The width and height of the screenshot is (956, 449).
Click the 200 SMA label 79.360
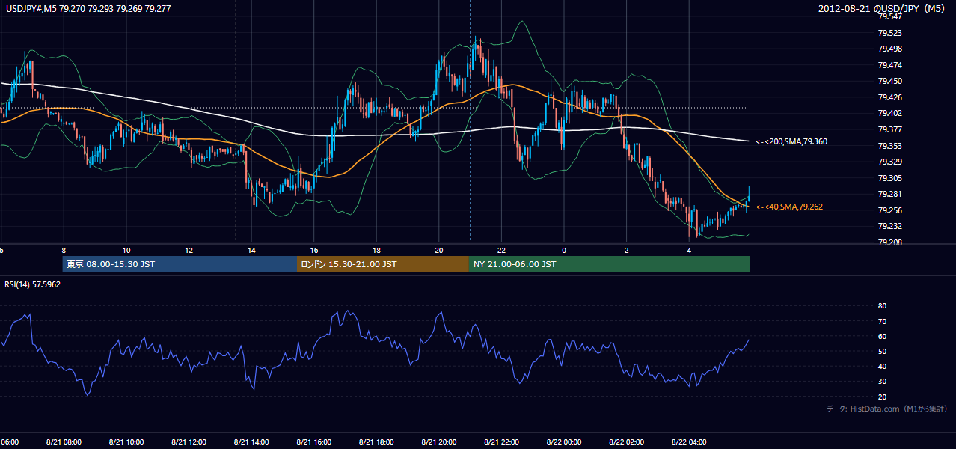coord(791,141)
